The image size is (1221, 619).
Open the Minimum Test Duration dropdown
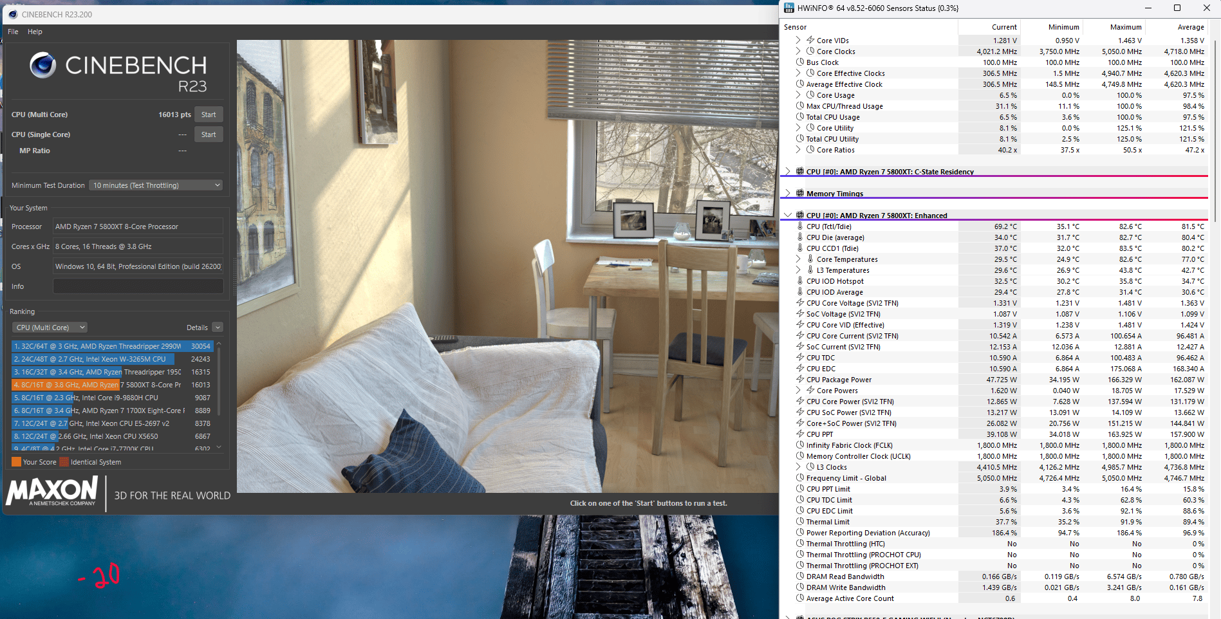[156, 185]
